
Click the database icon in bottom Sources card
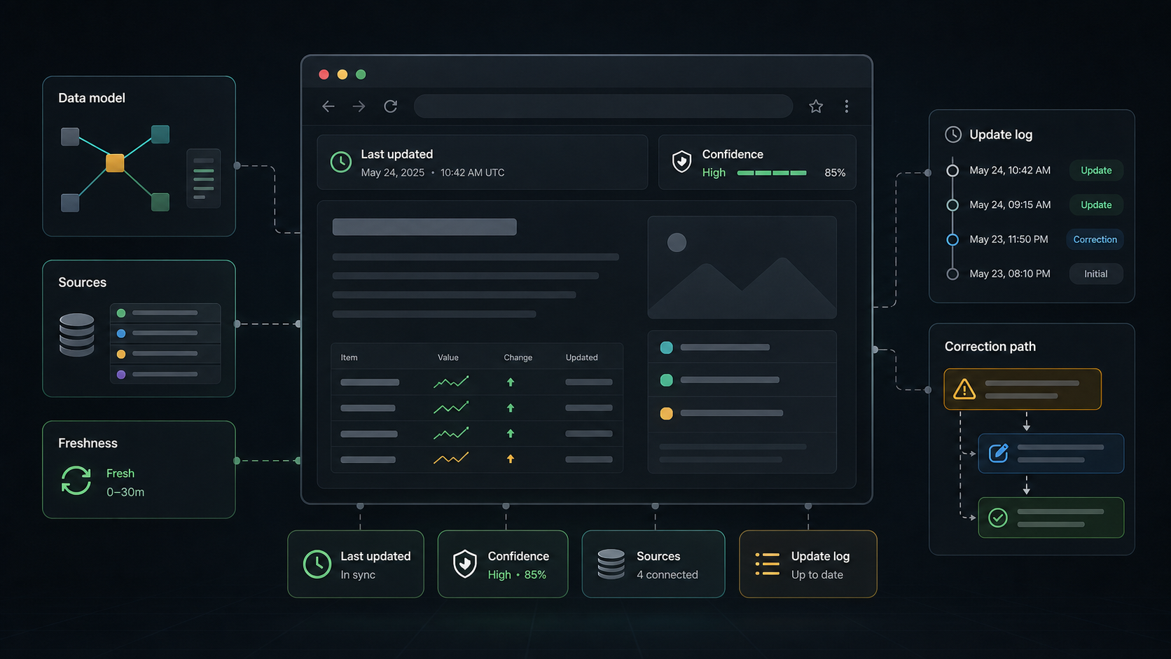(611, 564)
